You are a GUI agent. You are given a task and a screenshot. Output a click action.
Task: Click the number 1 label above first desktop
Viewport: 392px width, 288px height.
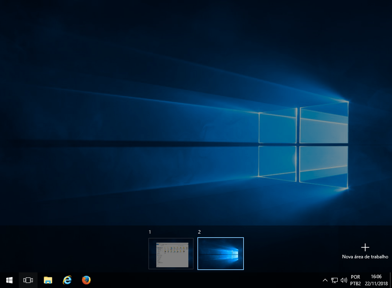pyautogui.click(x=150, y=232)
